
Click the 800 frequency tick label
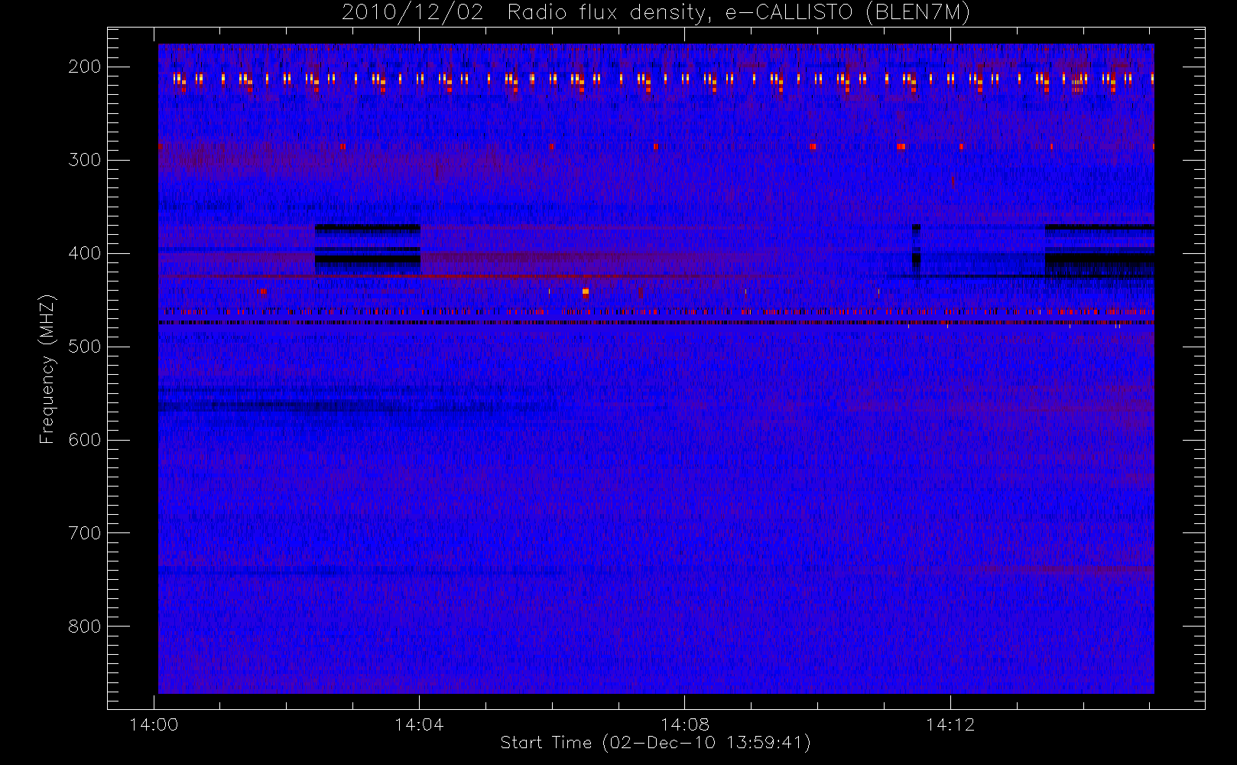[85, 627]
